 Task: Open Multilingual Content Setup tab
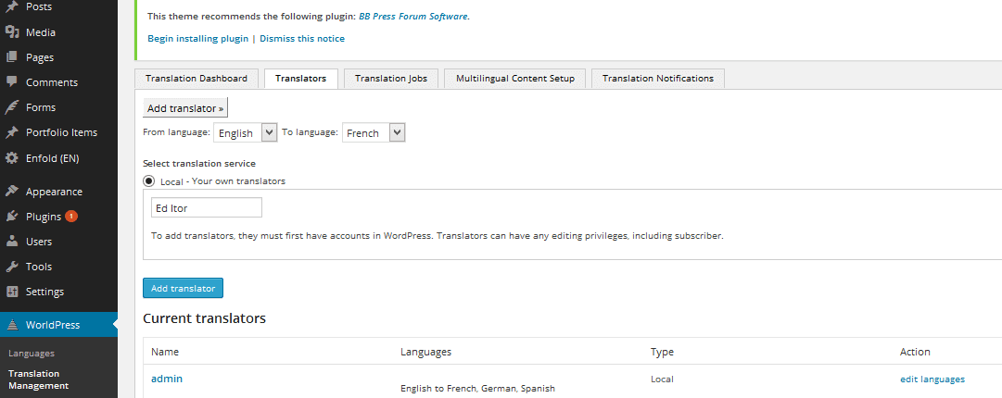coord(515,79)
